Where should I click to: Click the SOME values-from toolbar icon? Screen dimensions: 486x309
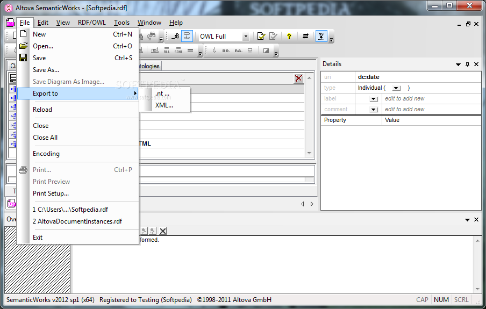(x=178, y=51)
